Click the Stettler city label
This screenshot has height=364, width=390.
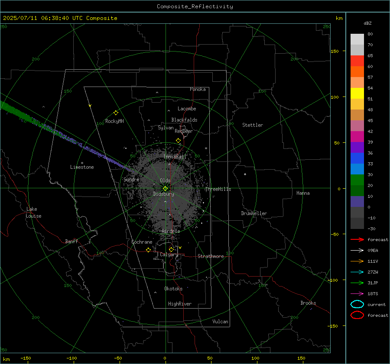(253, 125)
